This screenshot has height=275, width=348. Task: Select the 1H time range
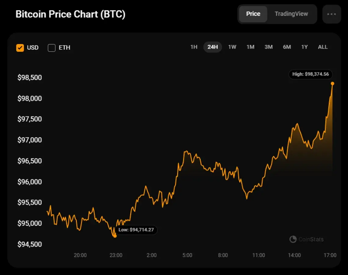194,47
